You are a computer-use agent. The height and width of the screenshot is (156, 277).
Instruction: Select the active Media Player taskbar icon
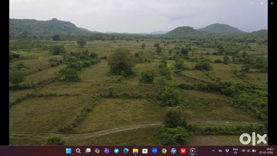[193, 151]
